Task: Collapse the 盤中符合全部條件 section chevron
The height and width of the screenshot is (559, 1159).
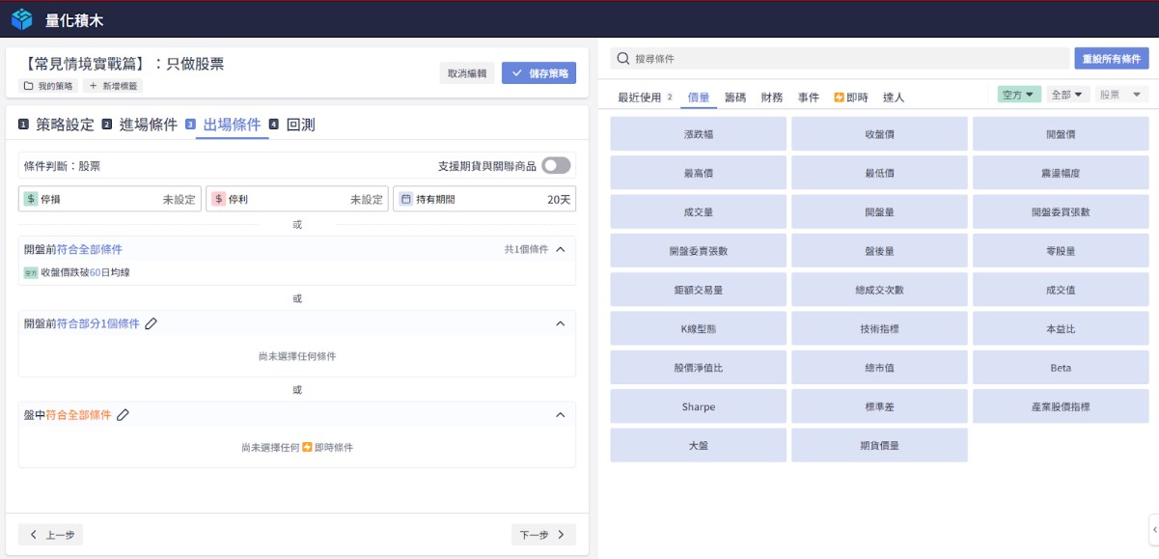Action: click(x=561, y=415)
